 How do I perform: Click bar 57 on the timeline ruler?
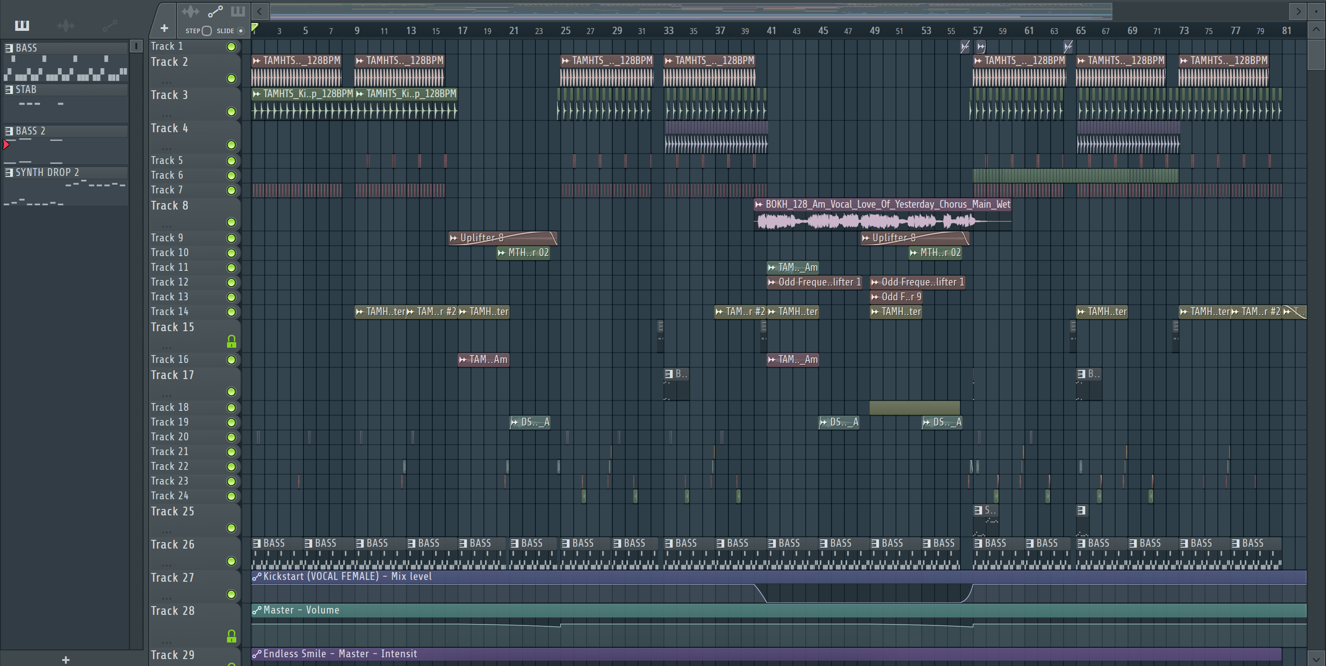(977, 30)
